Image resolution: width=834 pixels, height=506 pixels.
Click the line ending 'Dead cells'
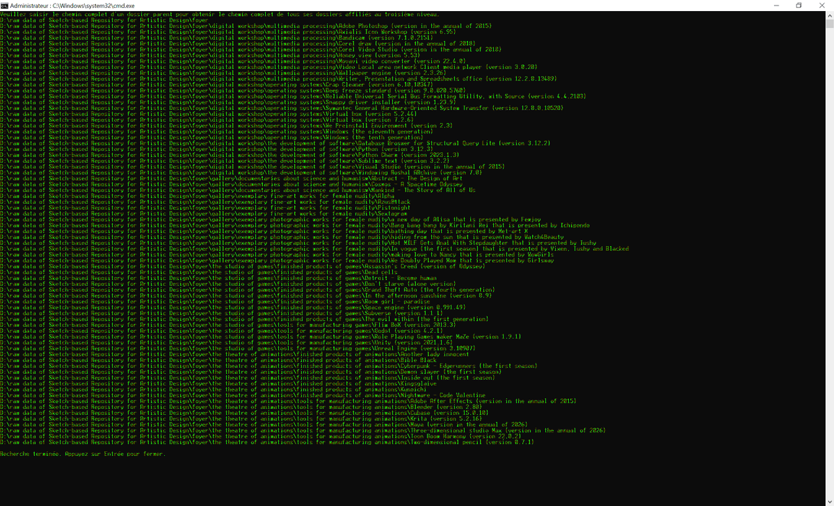(x=198, y=272)
